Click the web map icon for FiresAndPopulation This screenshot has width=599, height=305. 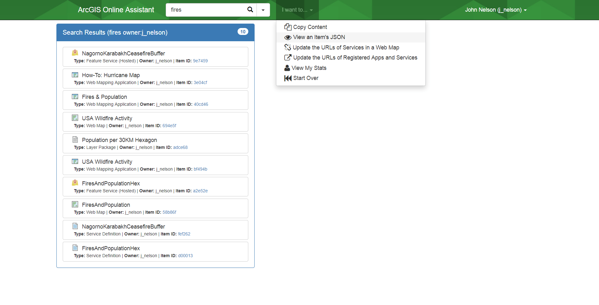75,204
